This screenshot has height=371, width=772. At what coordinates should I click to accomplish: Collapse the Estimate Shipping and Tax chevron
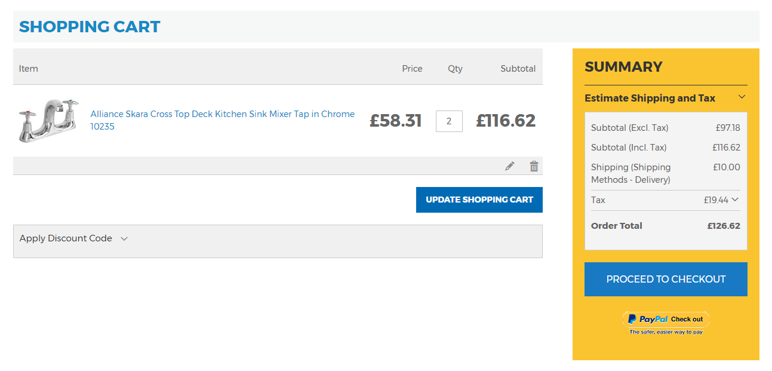click(742, 97)
